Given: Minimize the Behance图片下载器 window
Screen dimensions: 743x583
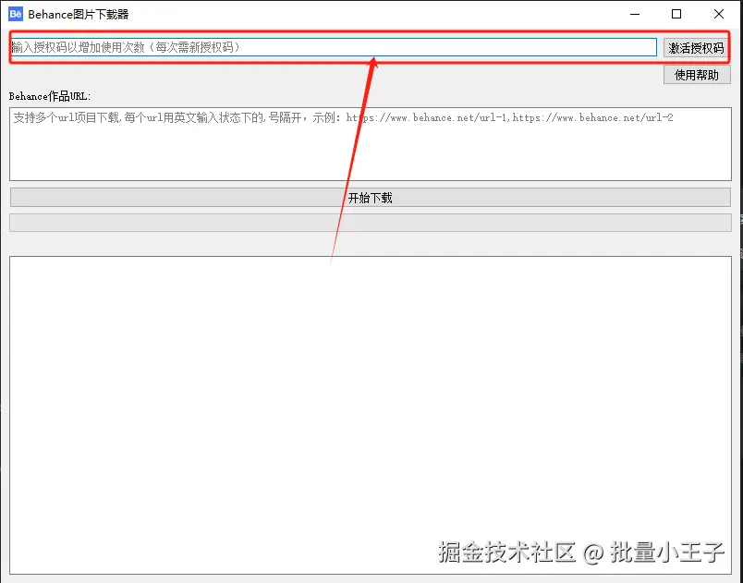Looking at the screenshot, I should tap(635, 14).
